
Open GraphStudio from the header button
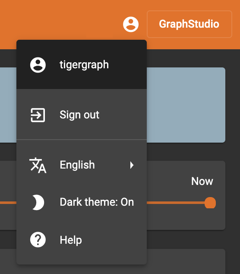coord(189,24)
